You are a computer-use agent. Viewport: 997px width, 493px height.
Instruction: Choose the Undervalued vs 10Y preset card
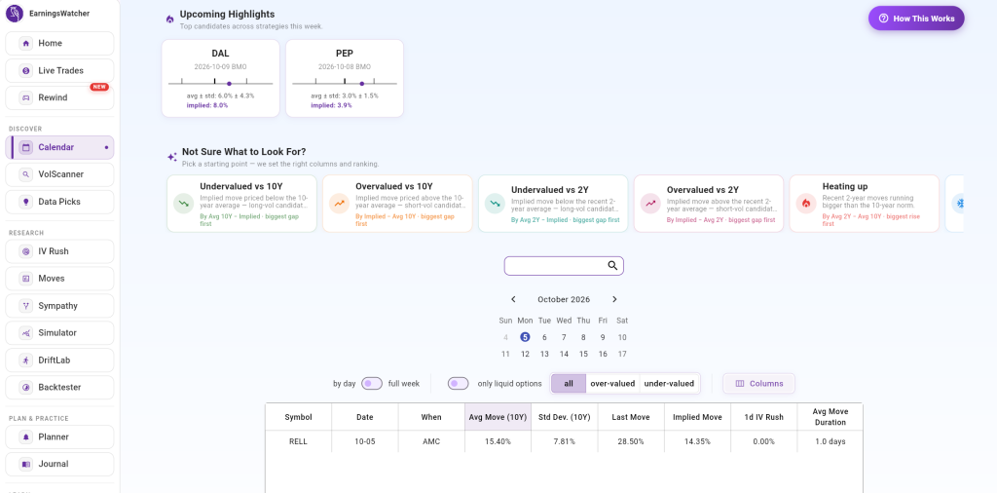(241, 204)
